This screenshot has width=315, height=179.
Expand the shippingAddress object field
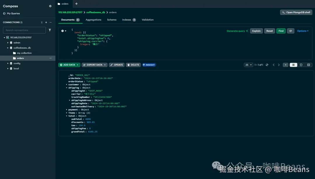click(x=70, y=100)
